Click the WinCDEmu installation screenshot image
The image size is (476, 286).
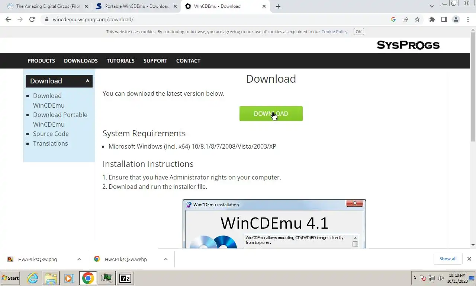(274, 224)
